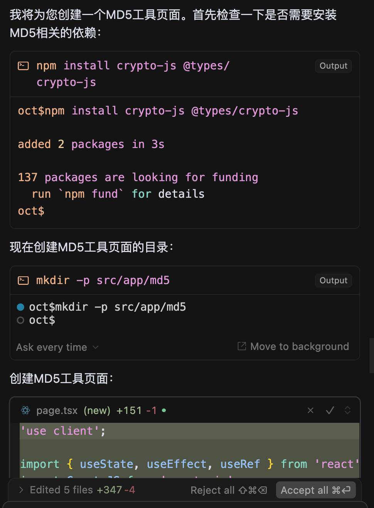Click the Move to background link
Screen dimensions: 374x508
pos(299,347)
